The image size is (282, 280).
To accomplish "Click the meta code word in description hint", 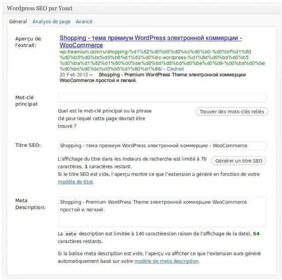I will pyautogui.click(x=71, y=234).
